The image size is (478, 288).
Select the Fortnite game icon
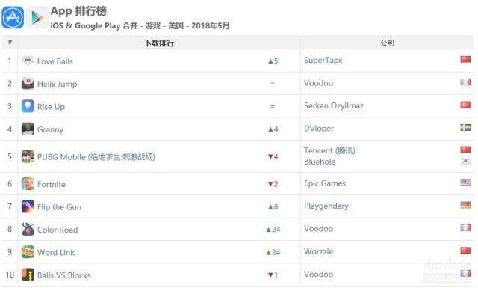(28, 184)
